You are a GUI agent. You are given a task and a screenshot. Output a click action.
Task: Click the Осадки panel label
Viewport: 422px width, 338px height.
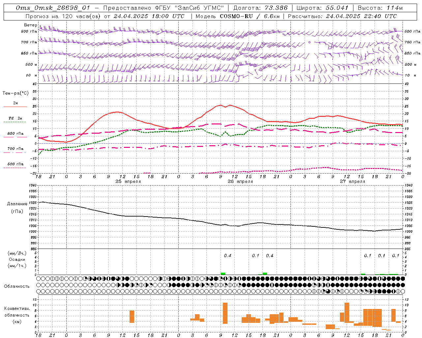[17, 259]
